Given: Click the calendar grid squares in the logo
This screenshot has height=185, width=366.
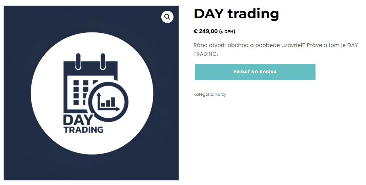Looking at the screenshot, I should (x=80, y=91).
